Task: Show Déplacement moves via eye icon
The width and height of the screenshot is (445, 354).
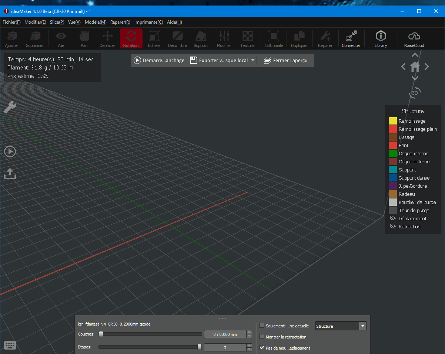Action: click(x=393, y=218)
